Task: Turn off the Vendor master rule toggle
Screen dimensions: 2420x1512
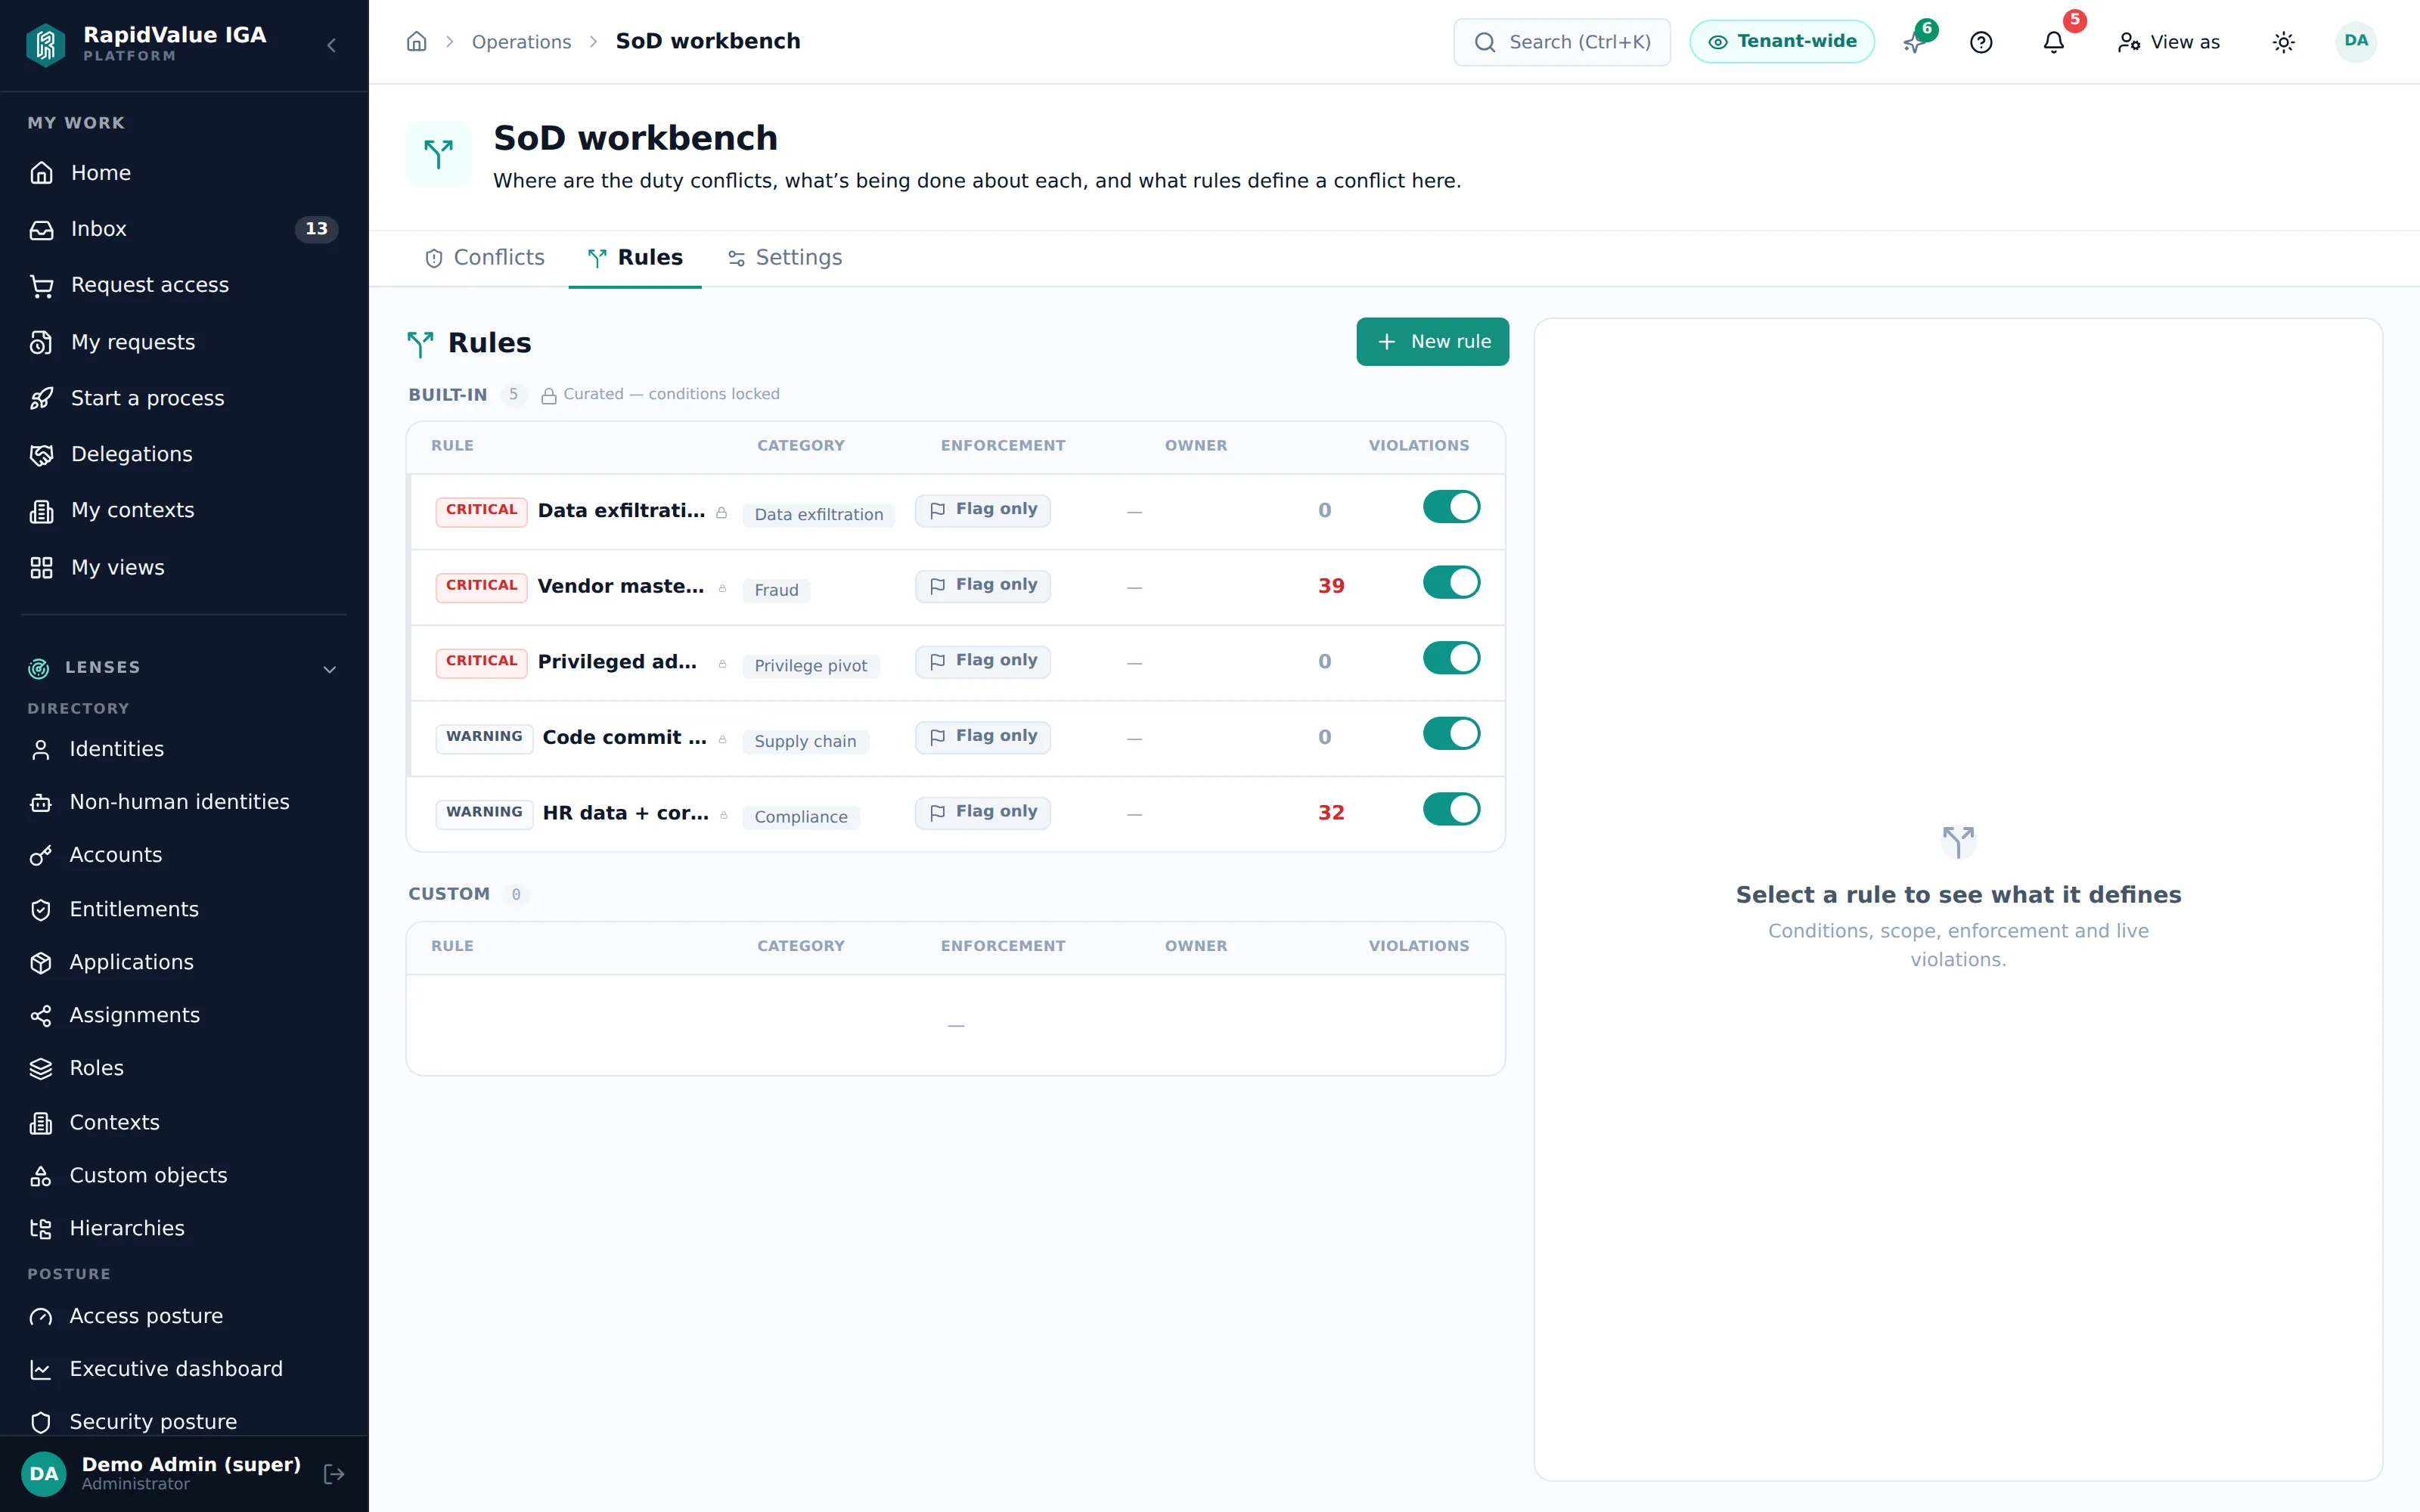Action: pyautogui.click(x=1451, y=583)
